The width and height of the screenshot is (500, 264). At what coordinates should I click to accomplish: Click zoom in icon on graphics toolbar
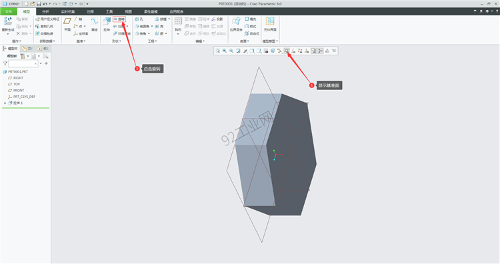pos(225,51)
